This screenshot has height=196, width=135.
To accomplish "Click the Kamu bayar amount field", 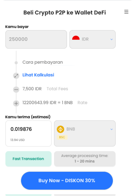I will tap(36, 39).
